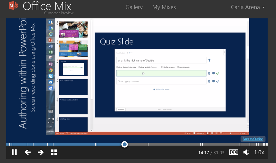Click the ENGLISH (UNITED STATES) language indicator

(79, 133)
